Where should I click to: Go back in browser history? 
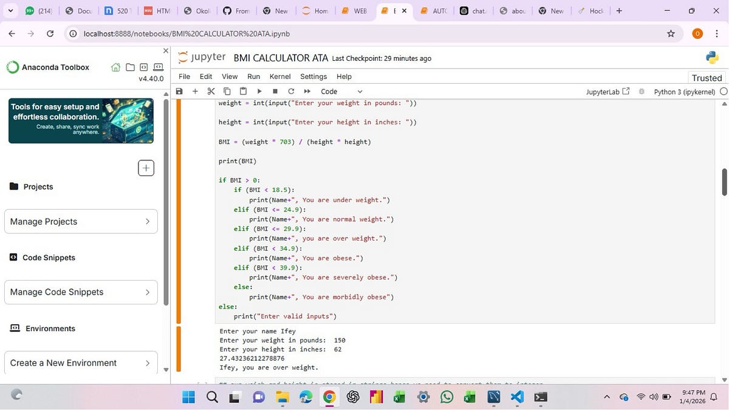(12, 33)
